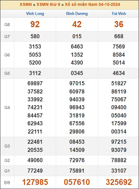139x189 pixels.
Task: Open the Trà Vinh province link
Action: click(x=119, y=13)
